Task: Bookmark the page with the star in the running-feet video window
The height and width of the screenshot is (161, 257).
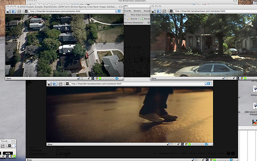Action: pos(206,84)
